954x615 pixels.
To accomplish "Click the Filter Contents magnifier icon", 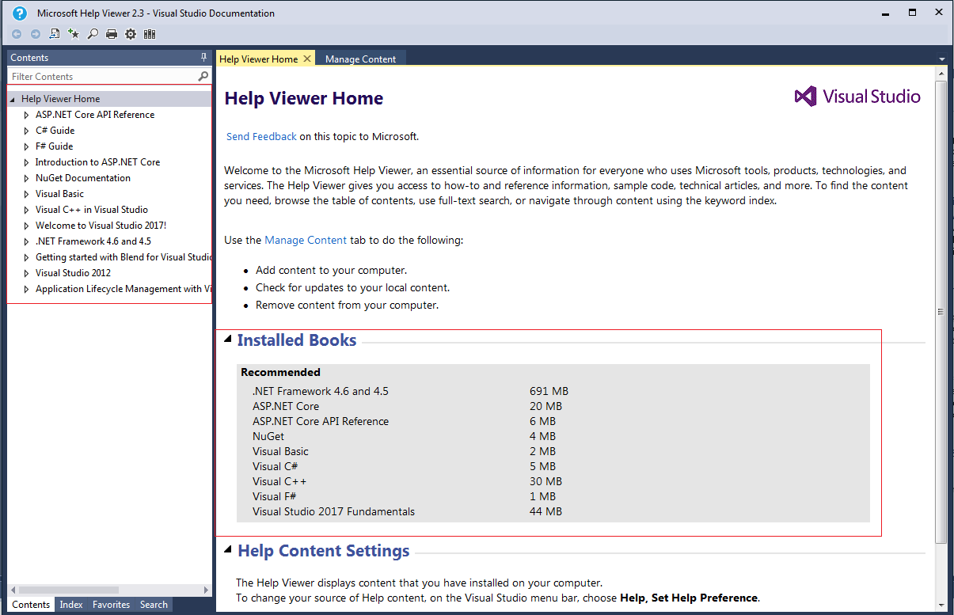I will pyautogui.click(x=203, y=76).
